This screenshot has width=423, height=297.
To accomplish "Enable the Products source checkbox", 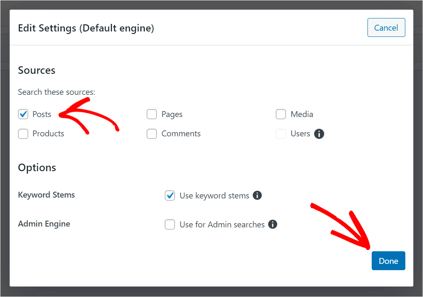I will (x=23, y=134).
